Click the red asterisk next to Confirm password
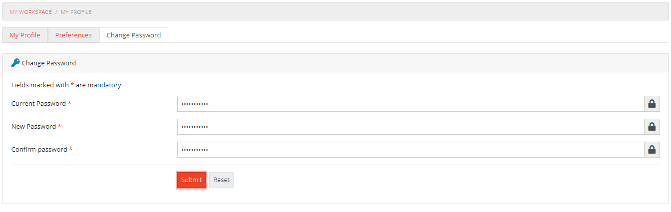This screenshot has height=212, width=671. [x=70, y=149]
